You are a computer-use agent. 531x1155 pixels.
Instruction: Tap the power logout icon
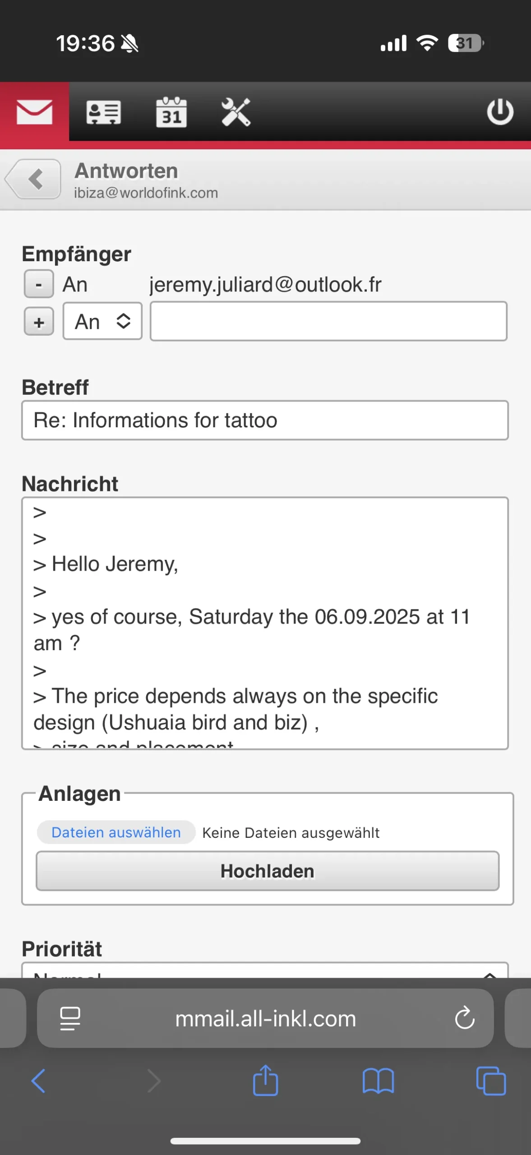[500, 112]
